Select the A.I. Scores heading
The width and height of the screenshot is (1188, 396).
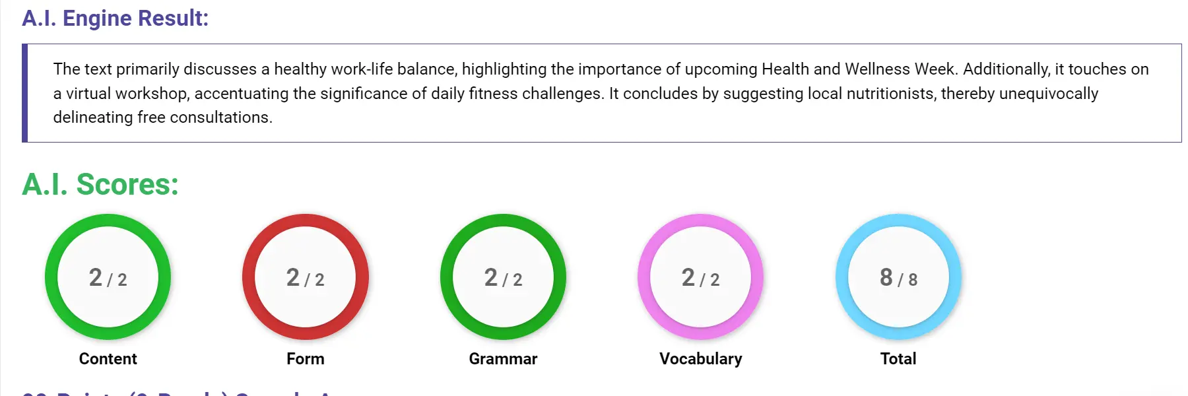(99, 184)
